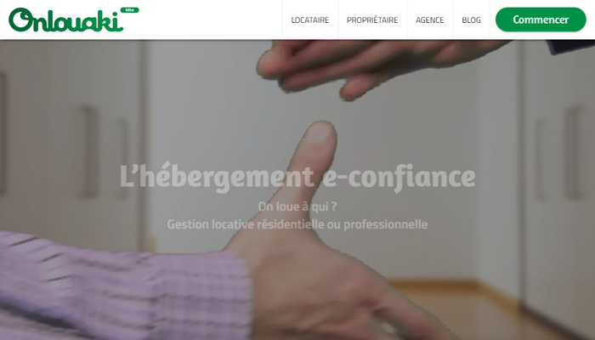This screenshot has width=595, height=340.
Task: Open the BLOG page
Action: click(471, 20)
